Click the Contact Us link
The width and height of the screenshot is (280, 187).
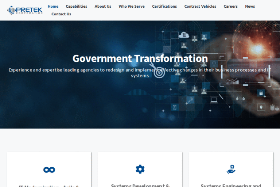click(x=61, y=14)
